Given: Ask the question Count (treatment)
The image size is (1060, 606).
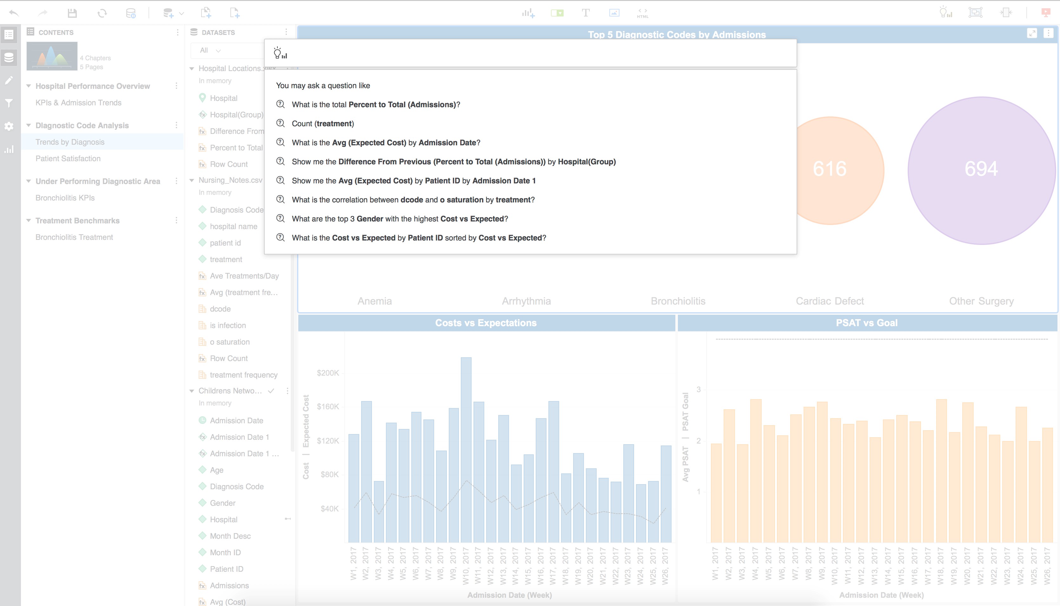Looking at the screenshot, I should tap(323, 124).
